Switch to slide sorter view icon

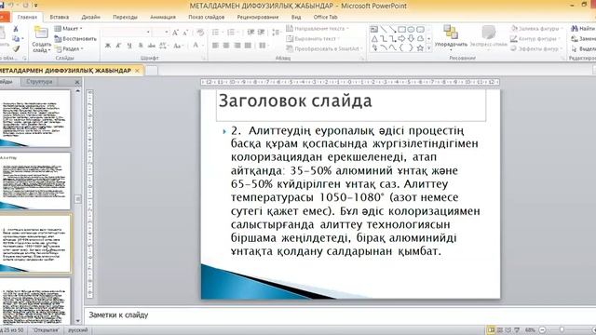(x=500, y=330)
